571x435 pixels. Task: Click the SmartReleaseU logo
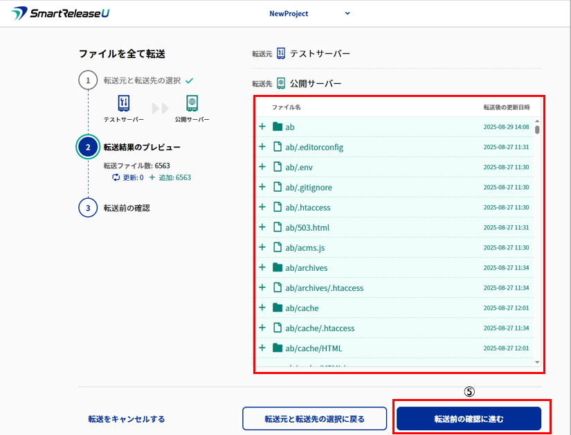(x=60, y=13)
